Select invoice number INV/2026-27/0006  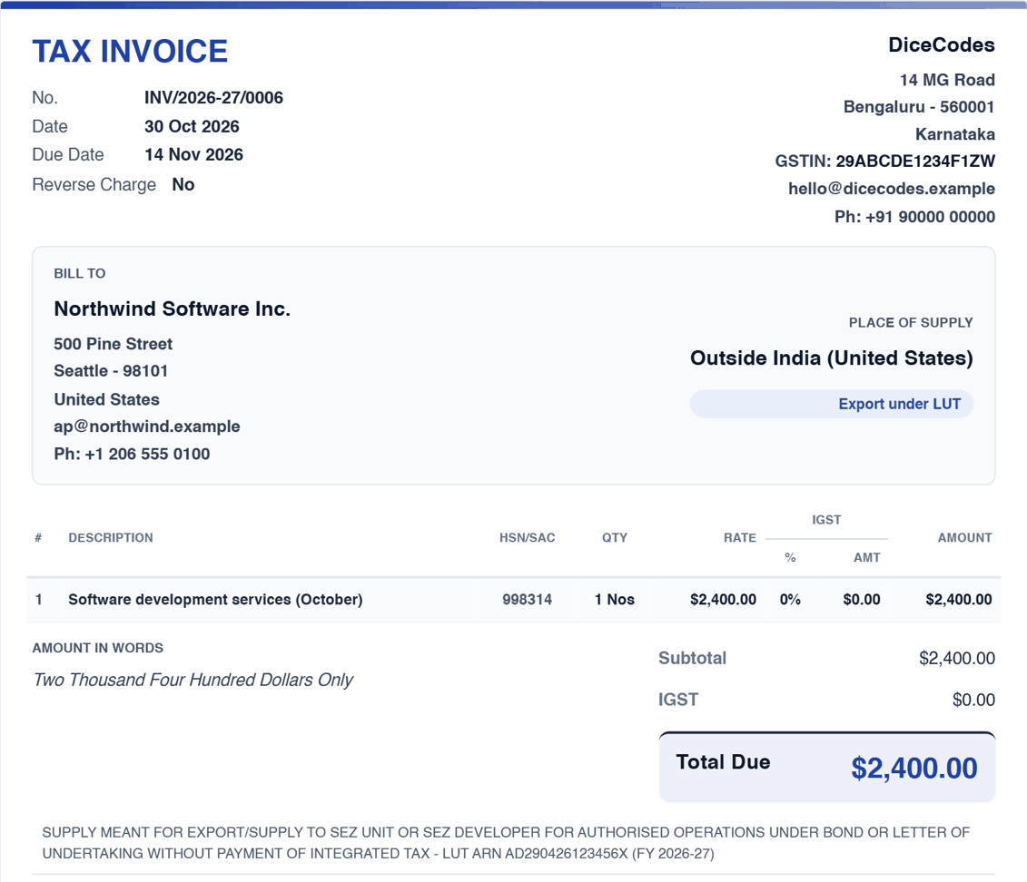pyautogui.click(x=213, y=97)
